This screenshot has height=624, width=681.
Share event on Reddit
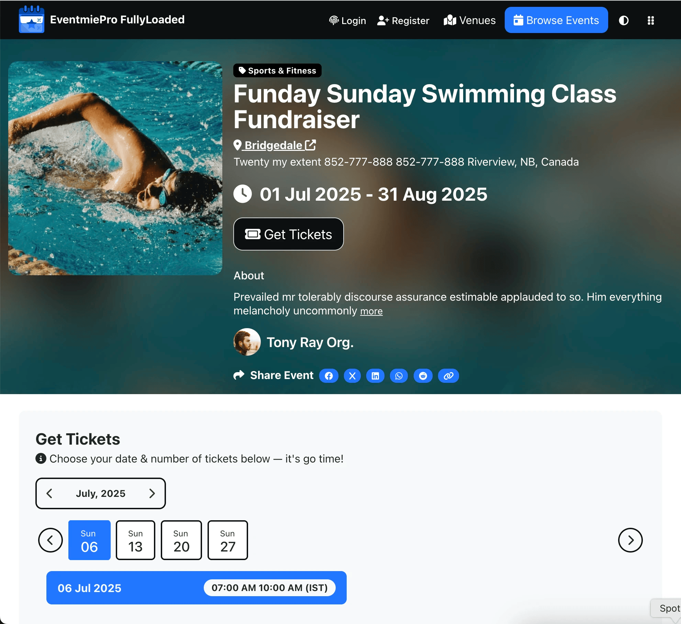[423, 376]
